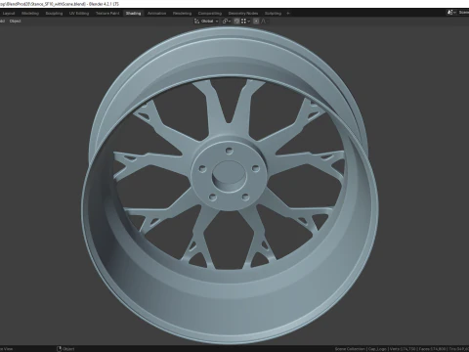
Task: Switch to the Scripting workspace tab
Action: 273,14
